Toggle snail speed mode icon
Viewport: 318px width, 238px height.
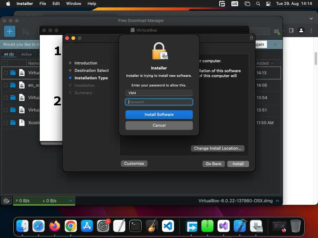coord(7,201)
